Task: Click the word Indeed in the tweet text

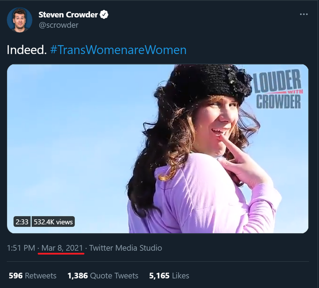Action: coord(25,50)
